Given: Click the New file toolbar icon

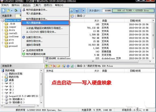Looking at the screenshot, I should coord(4,11).
